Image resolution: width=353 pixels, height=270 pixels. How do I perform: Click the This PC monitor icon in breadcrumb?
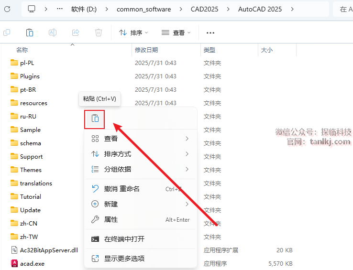pyautogui.click(x=31, y=9)
